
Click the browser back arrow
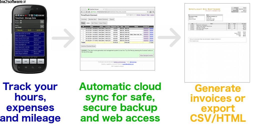[82, 12]
